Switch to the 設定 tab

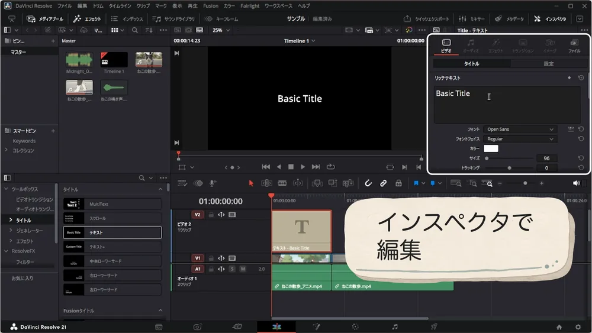point(549,64)
